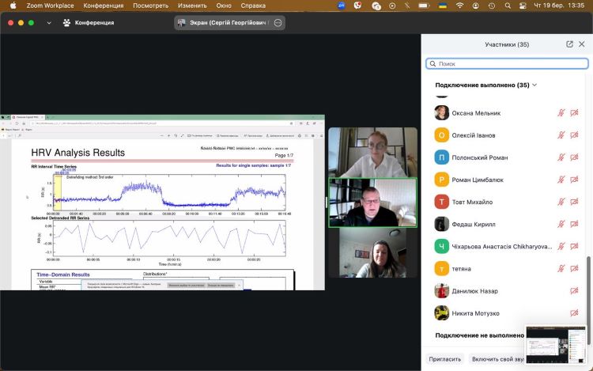The height and width of the screenshot is (371, 593).
Task: Click muted microphone icon for Оксана Мельник
Action: [x=561, y=113]
